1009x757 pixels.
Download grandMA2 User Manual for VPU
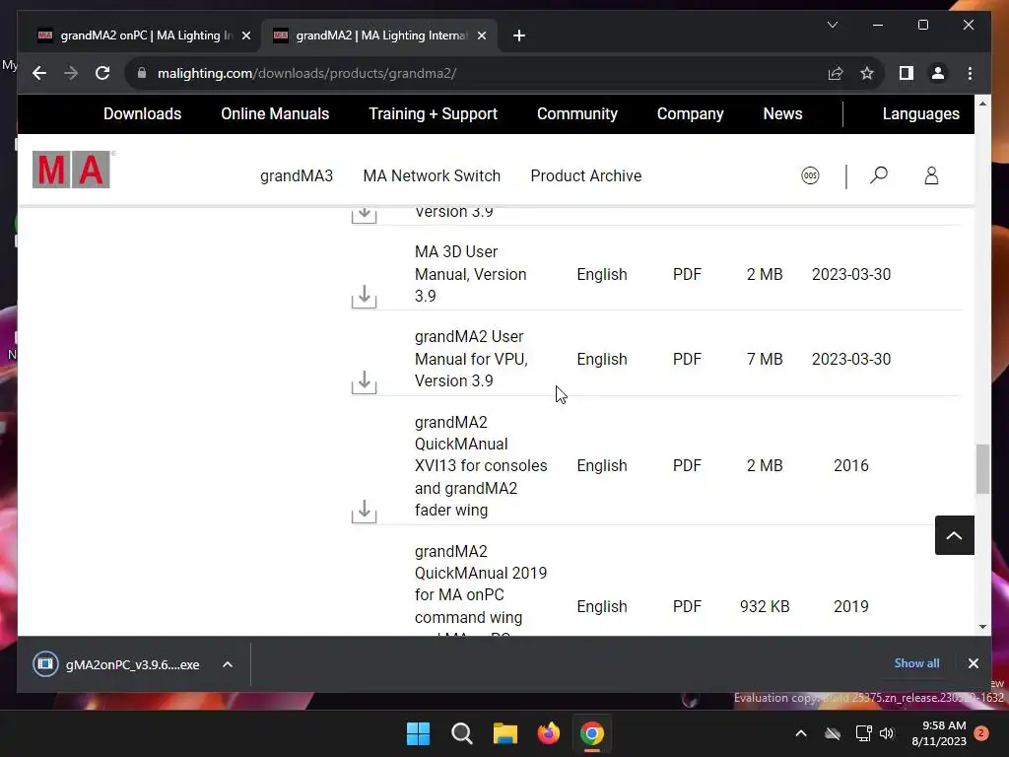365,381
